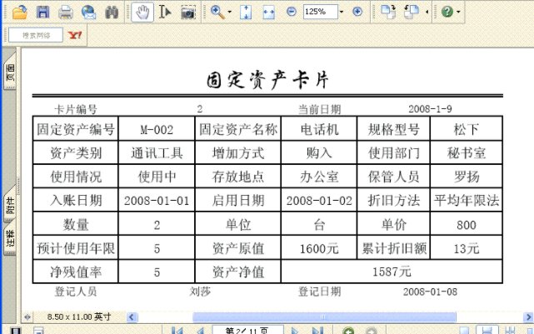The height and width of the screenshot is (334, 534).
Task: Activate the Snapshot camera tool
Action: click(x=187, y=12)
